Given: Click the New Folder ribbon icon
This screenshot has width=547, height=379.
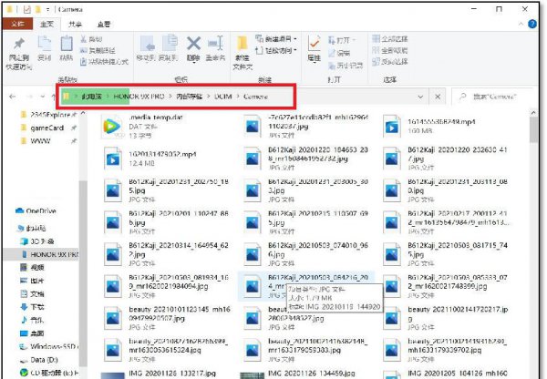Looking at the screenshot, I should pos(243,46).
